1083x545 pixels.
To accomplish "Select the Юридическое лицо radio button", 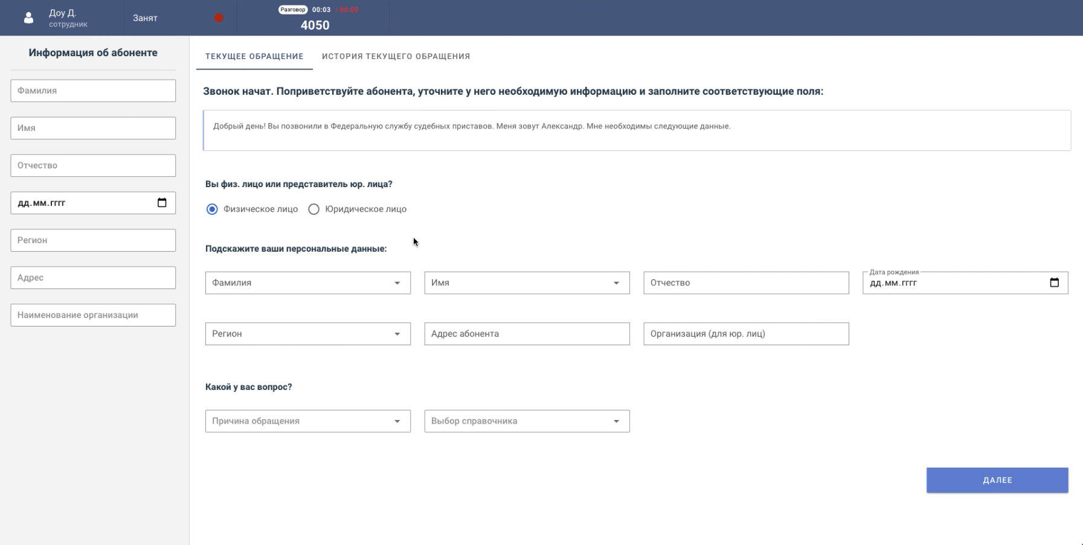I will (x=313, y=209).
